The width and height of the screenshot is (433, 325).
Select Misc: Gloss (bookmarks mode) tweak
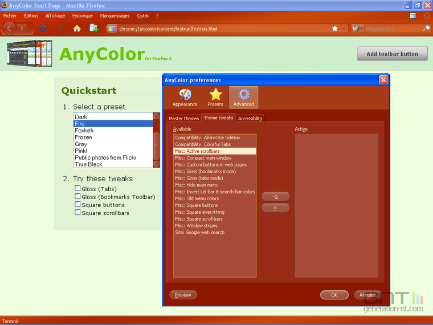[215, 172]
